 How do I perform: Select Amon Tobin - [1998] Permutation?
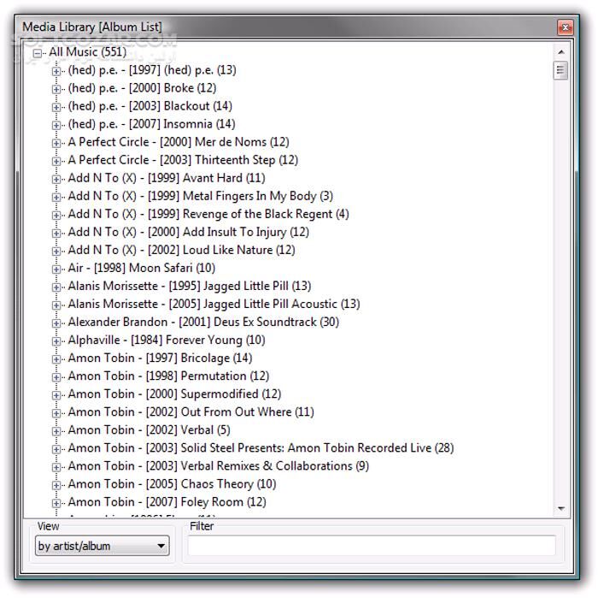[x=168, y=376]
